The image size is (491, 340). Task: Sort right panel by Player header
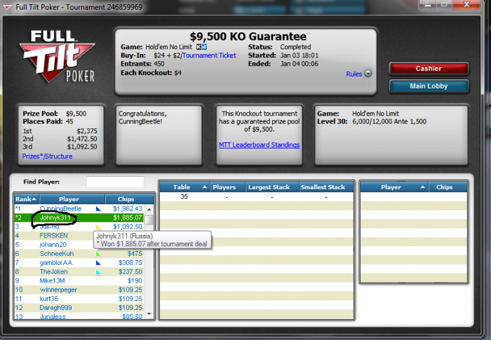tap(394, 187)
